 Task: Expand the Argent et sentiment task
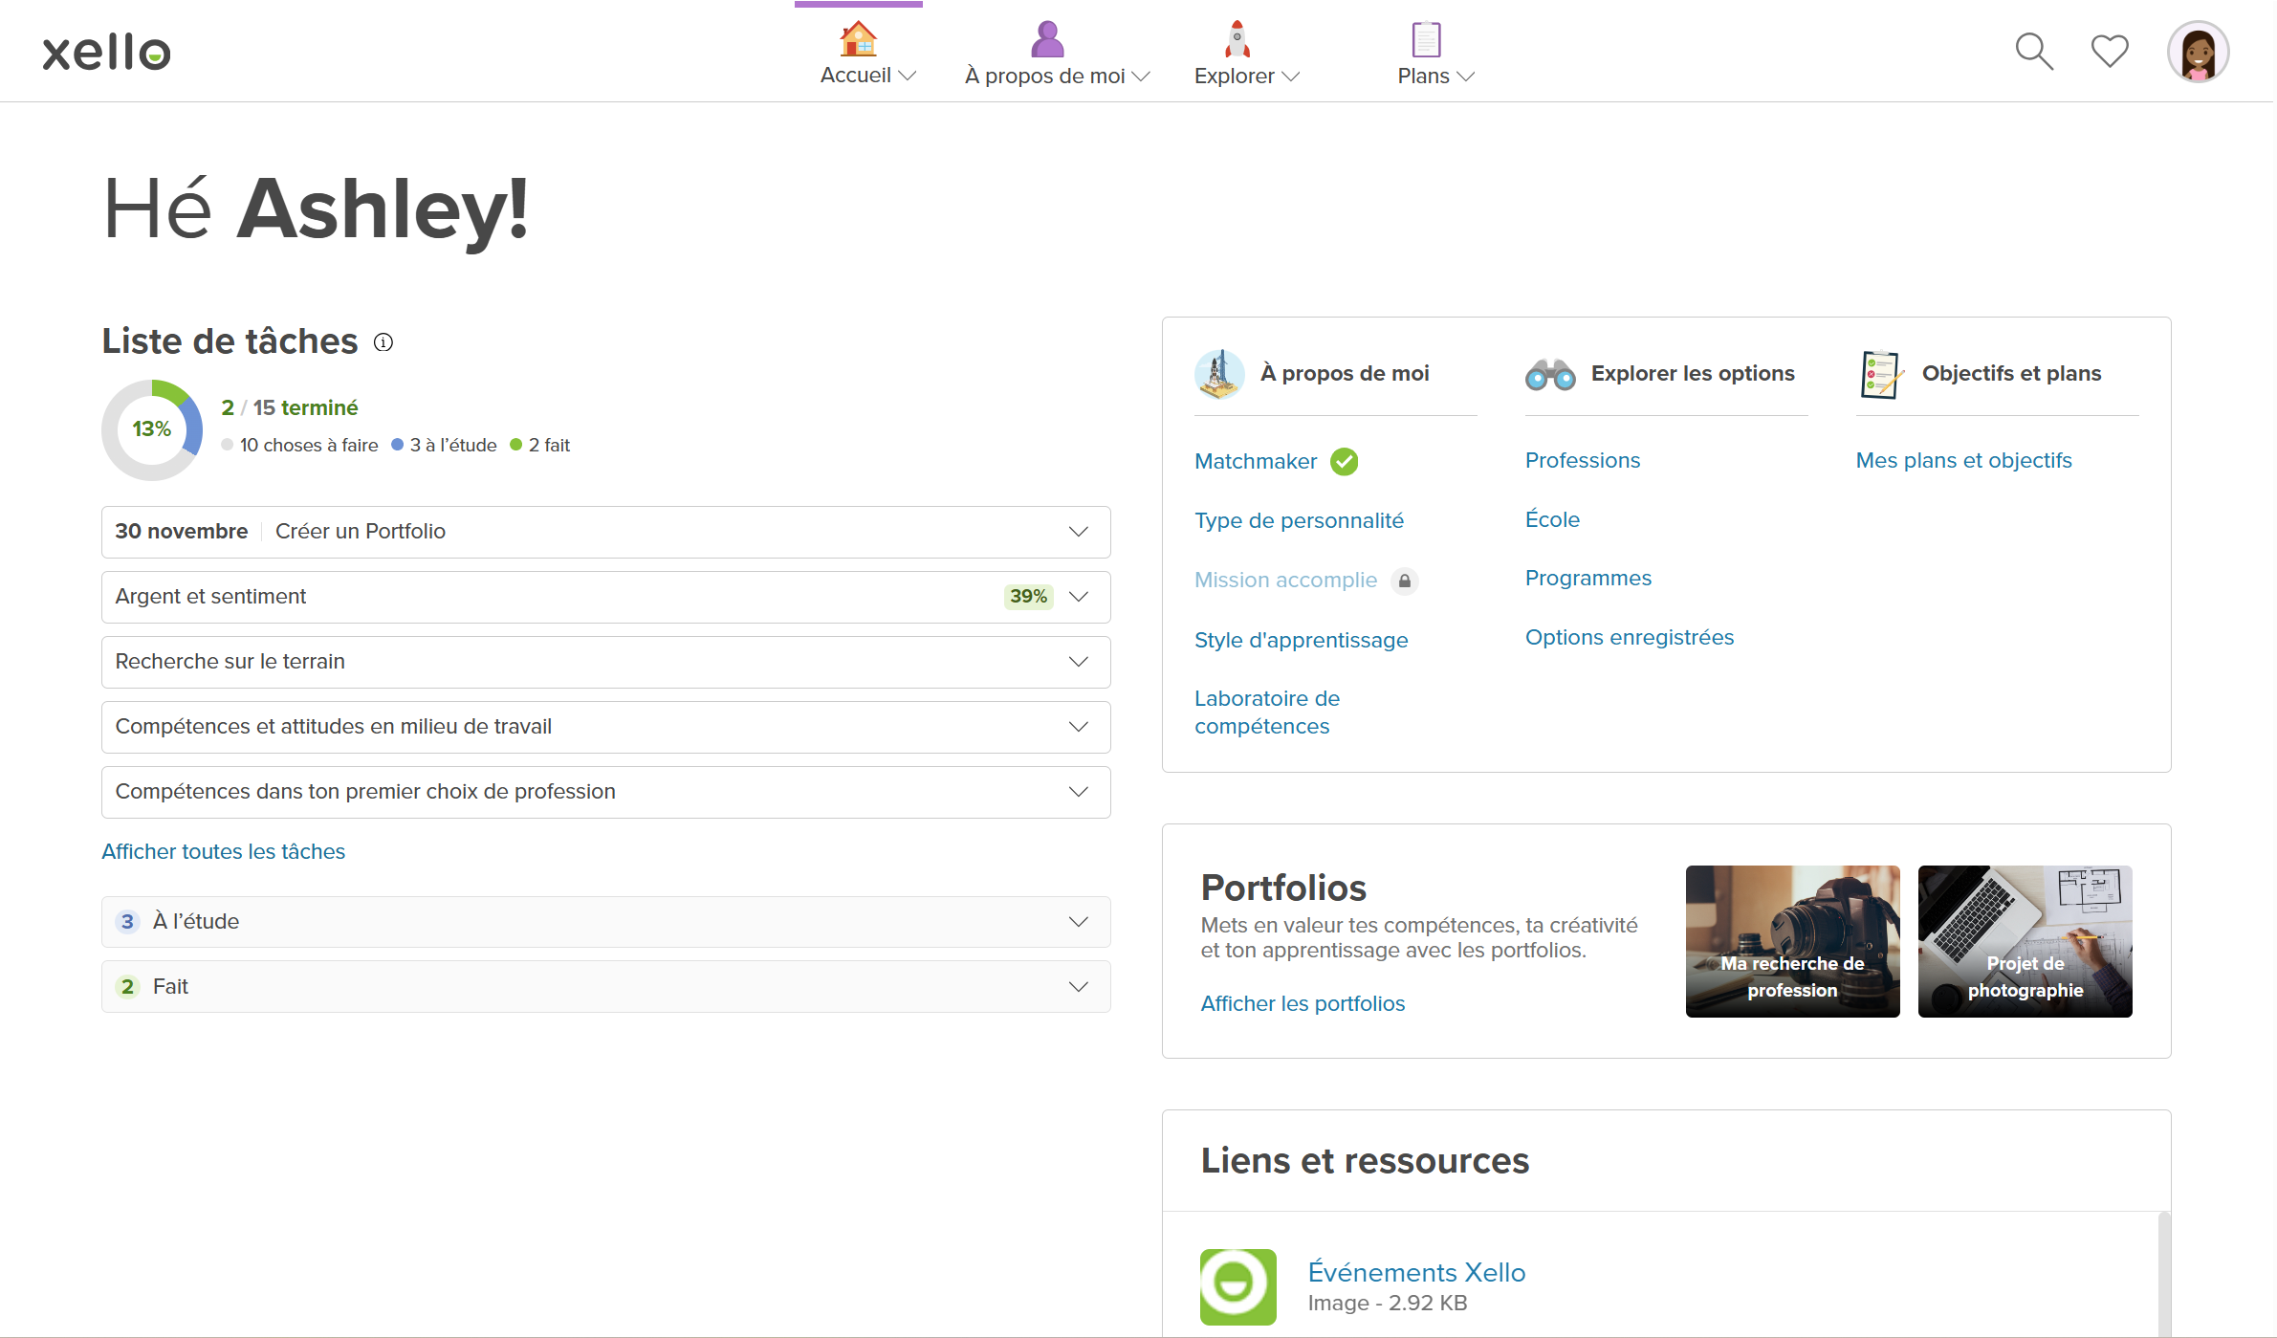tap(606, 597)
